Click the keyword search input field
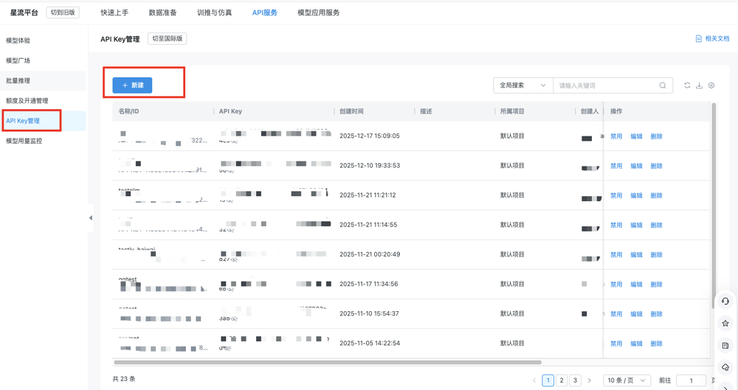The height and width of the screenshot is (390, 738). (x=605, y=86)
